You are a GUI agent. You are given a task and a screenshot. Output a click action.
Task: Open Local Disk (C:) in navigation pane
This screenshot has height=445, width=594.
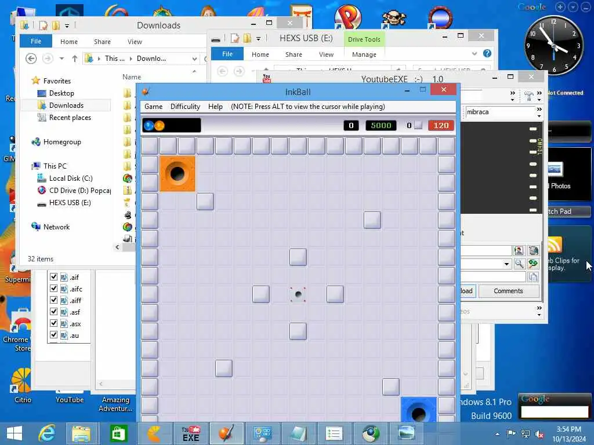point(70,178)
